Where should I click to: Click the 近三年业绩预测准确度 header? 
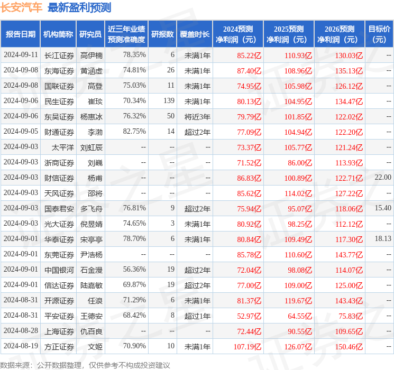tap(126, 34)
